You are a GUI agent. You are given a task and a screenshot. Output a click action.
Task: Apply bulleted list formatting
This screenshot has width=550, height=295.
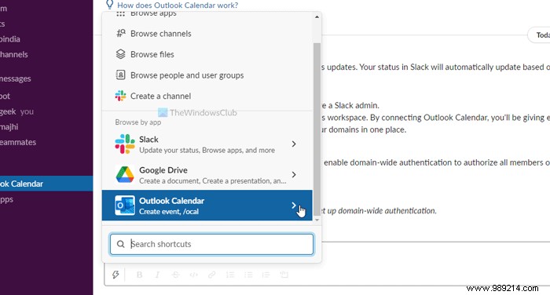248,275
